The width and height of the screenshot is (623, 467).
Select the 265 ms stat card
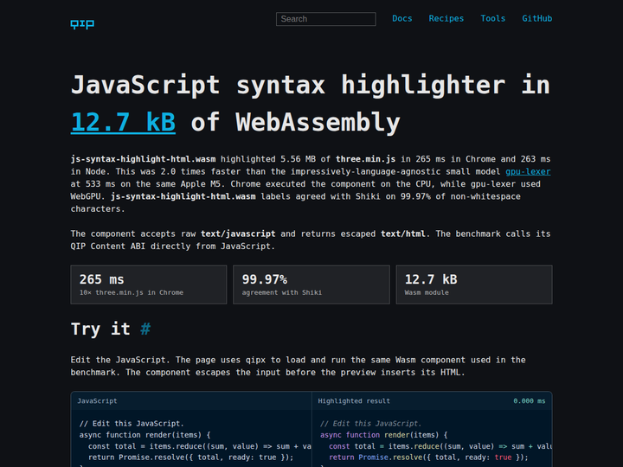click(149, 285)
